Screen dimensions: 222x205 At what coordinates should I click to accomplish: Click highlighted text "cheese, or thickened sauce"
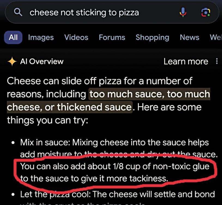(x=69, y=107)
